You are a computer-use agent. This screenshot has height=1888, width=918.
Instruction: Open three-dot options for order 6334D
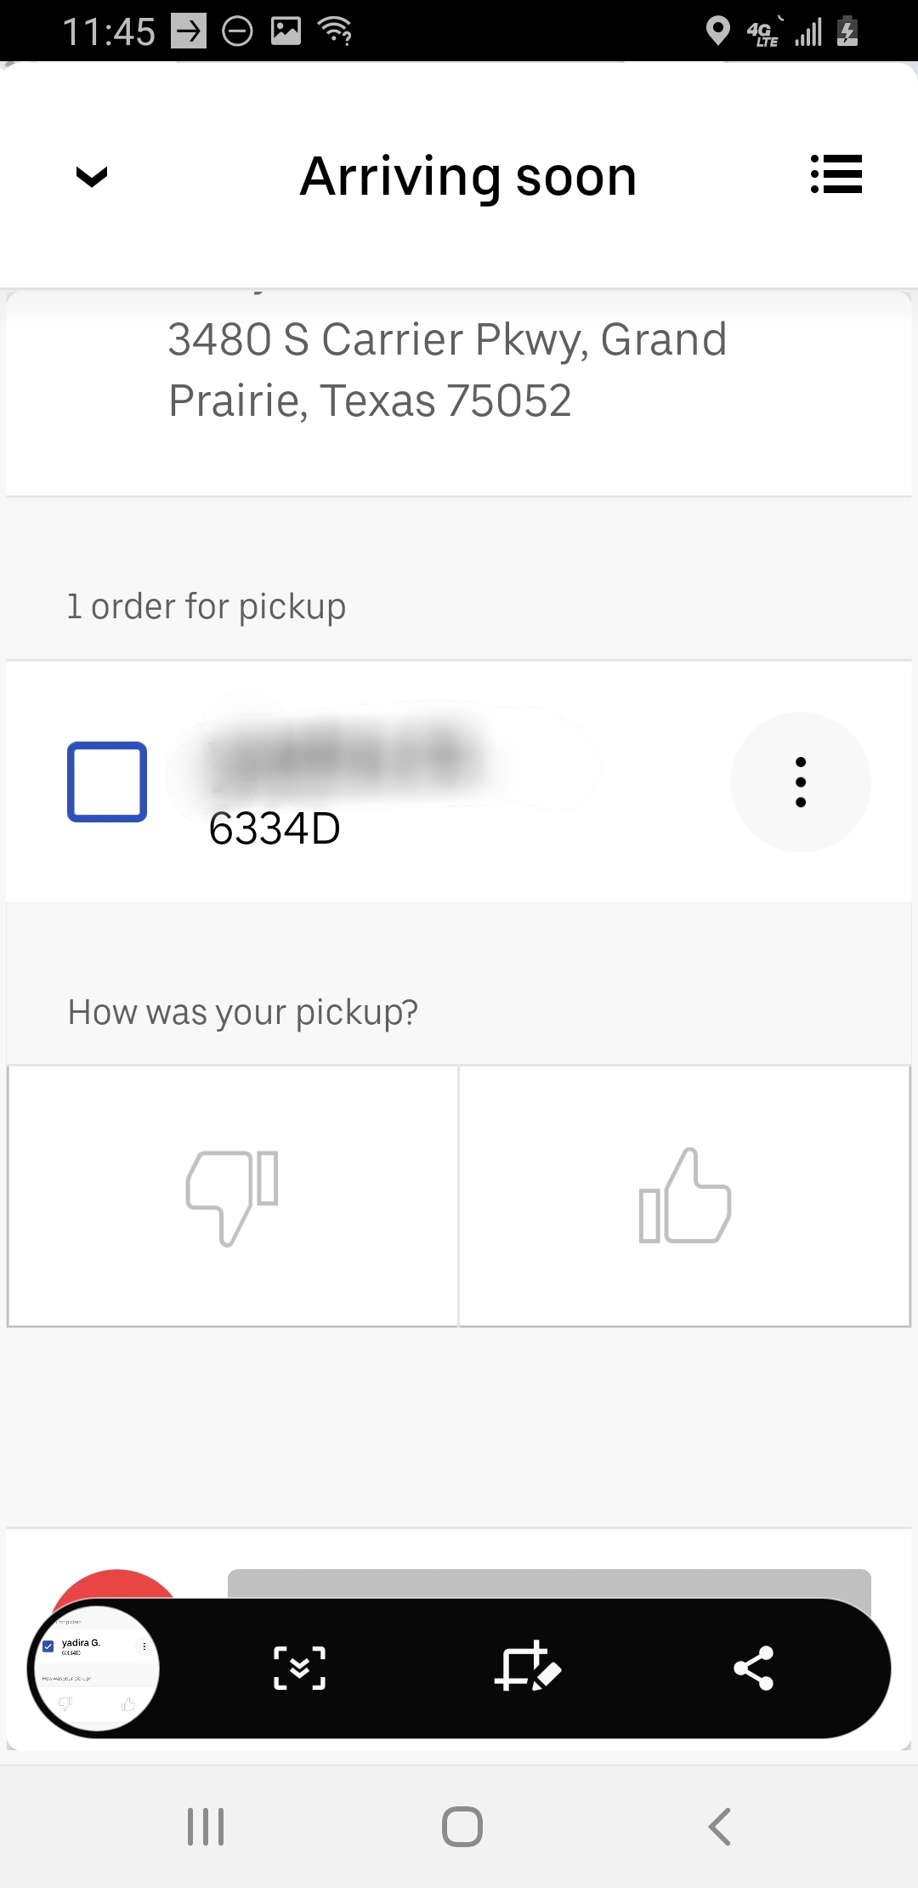coord(800,782)
